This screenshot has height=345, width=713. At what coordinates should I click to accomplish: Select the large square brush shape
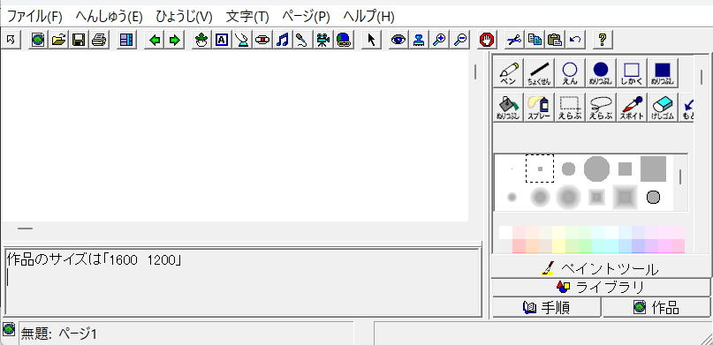tap(653, 169)
